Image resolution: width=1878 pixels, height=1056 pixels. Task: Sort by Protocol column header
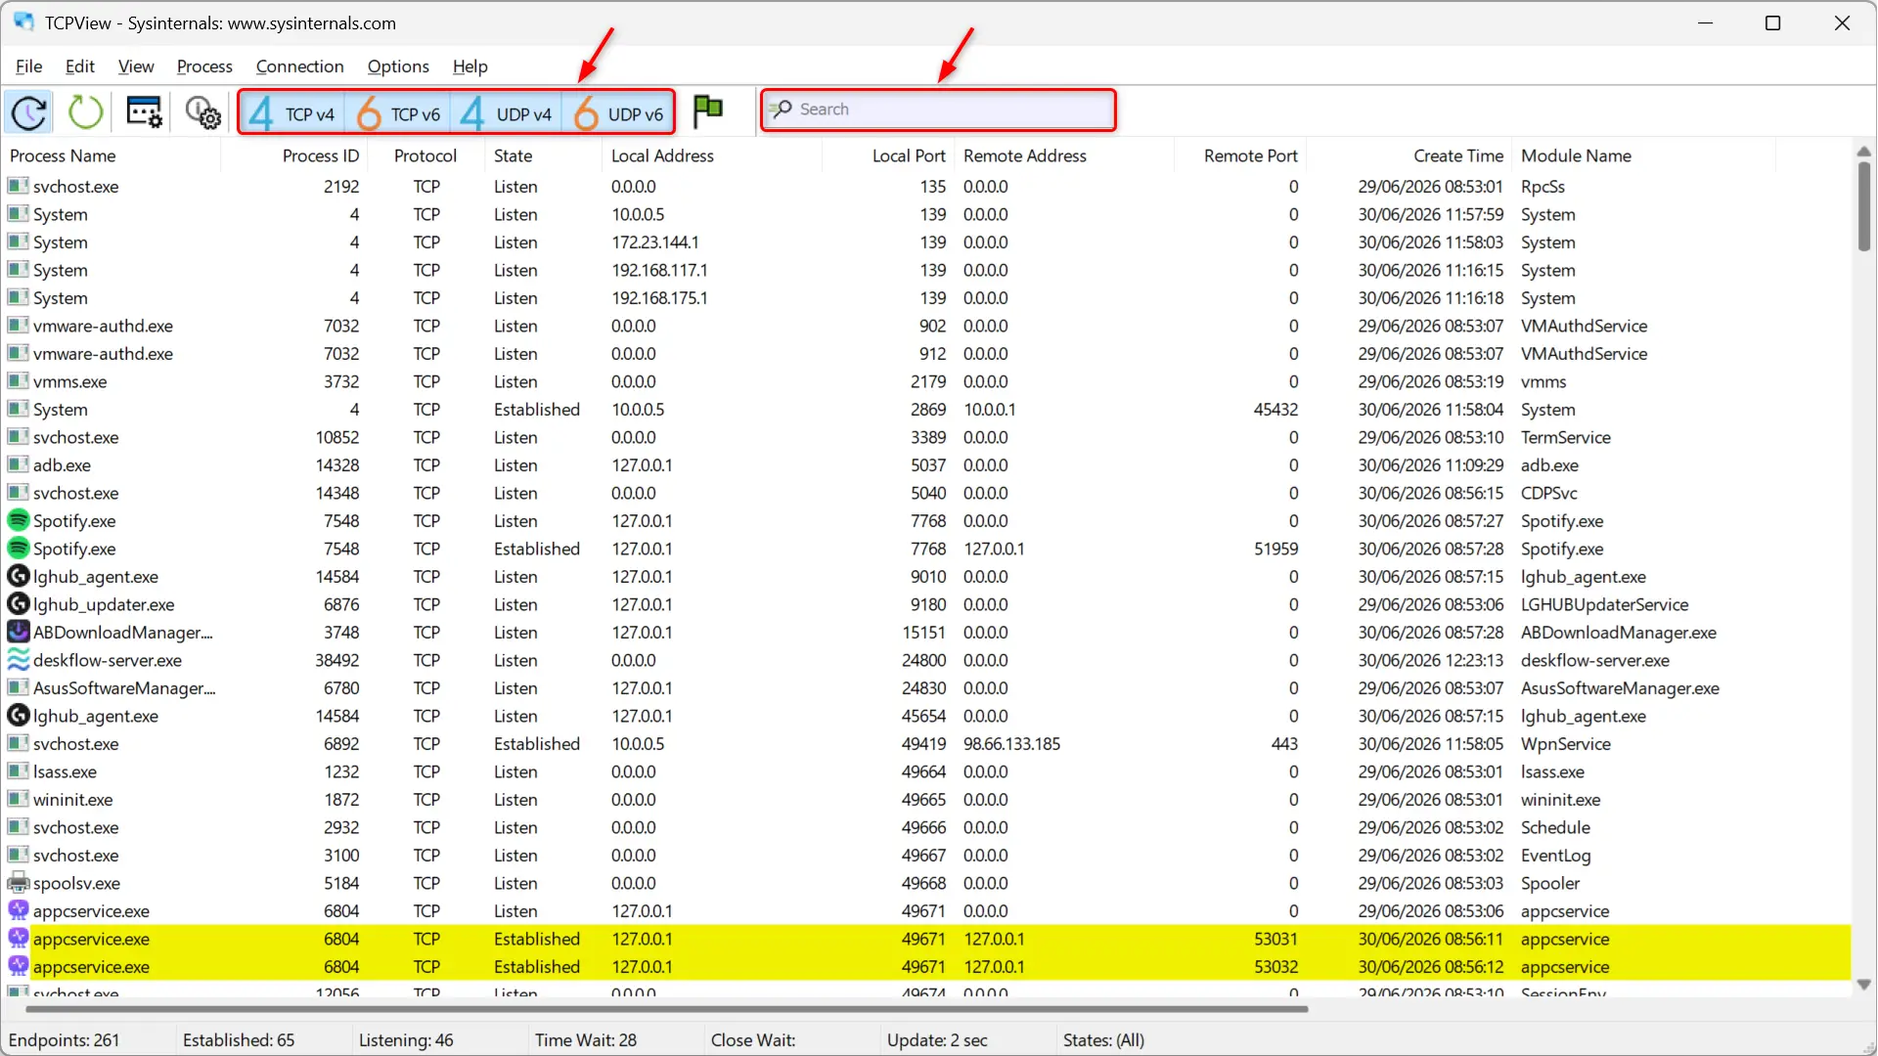[x=425, y=155]
